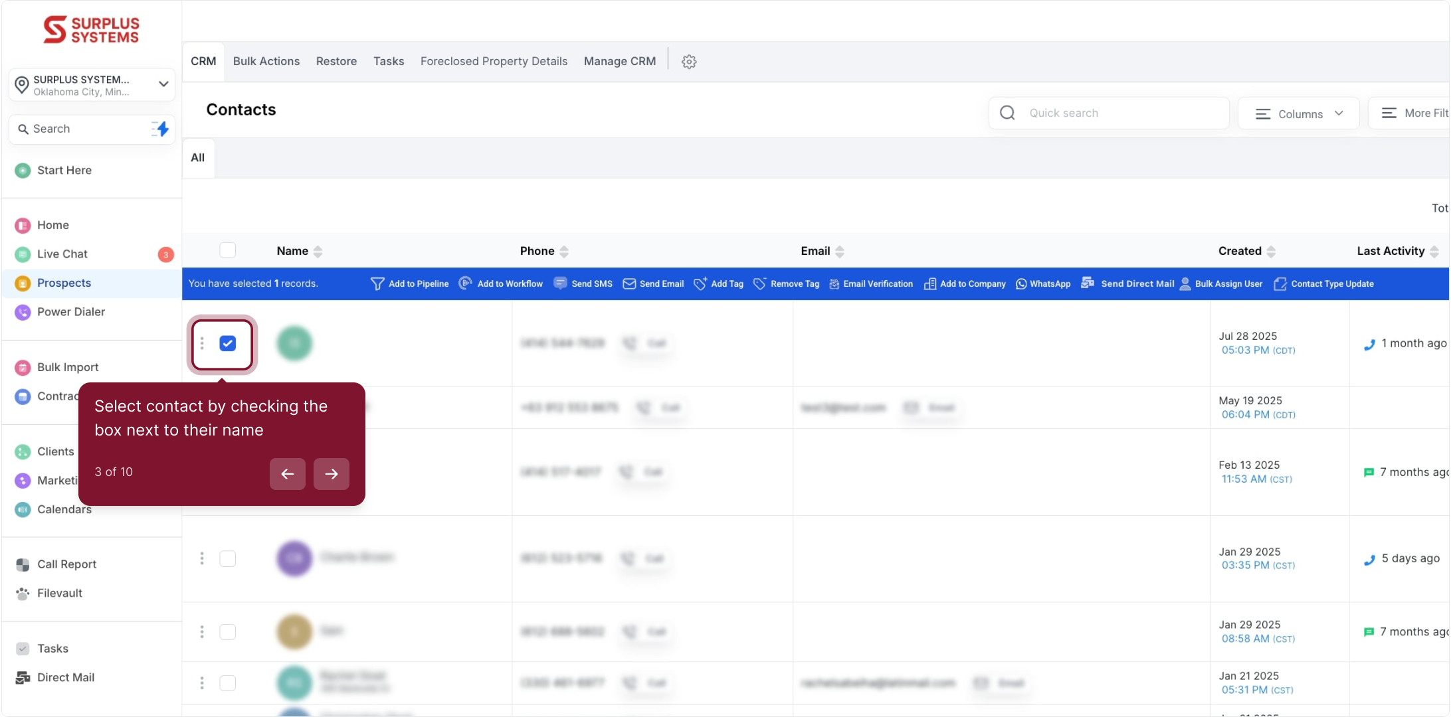1451x717 pixels.
Task: Uncheck the selected first contact checkbox
Action: coord(228,343)
